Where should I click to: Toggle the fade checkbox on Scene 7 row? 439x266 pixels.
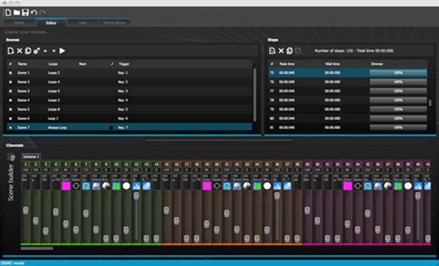tap(111, 128)
